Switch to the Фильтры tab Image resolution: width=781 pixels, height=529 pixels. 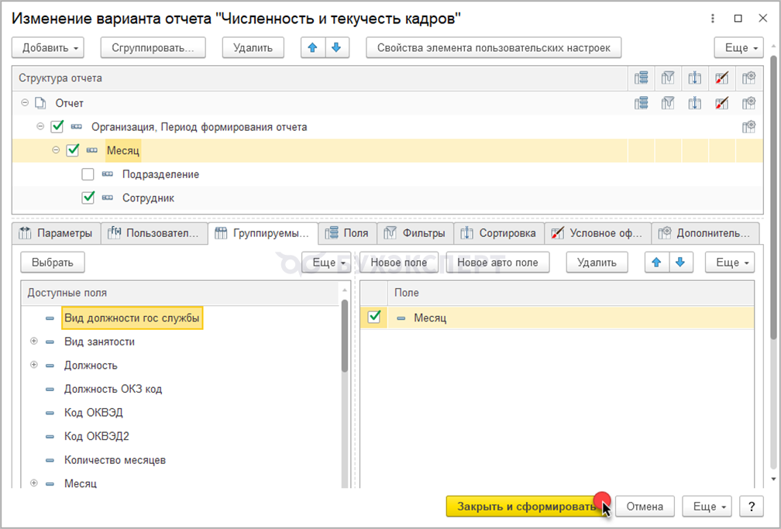tap(415, 233)
